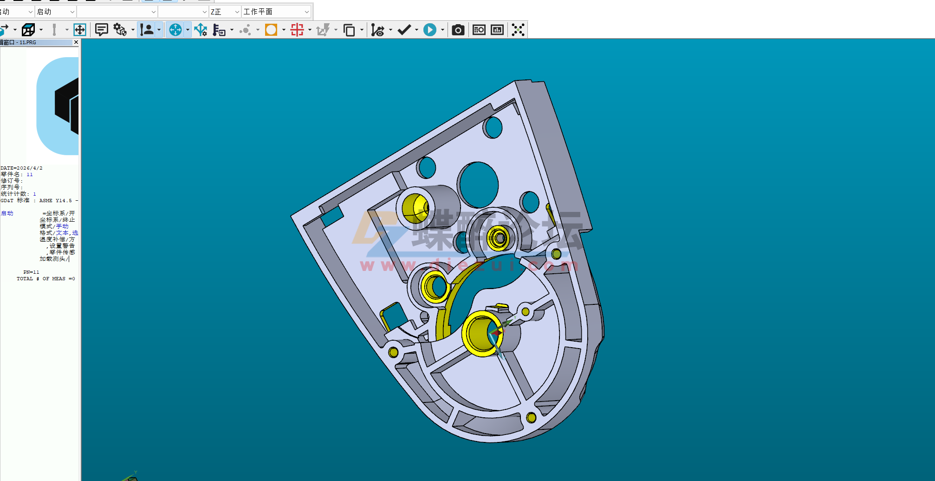Open the Z正 axis dropdown

pyautogui.click(x=224, y=11)
